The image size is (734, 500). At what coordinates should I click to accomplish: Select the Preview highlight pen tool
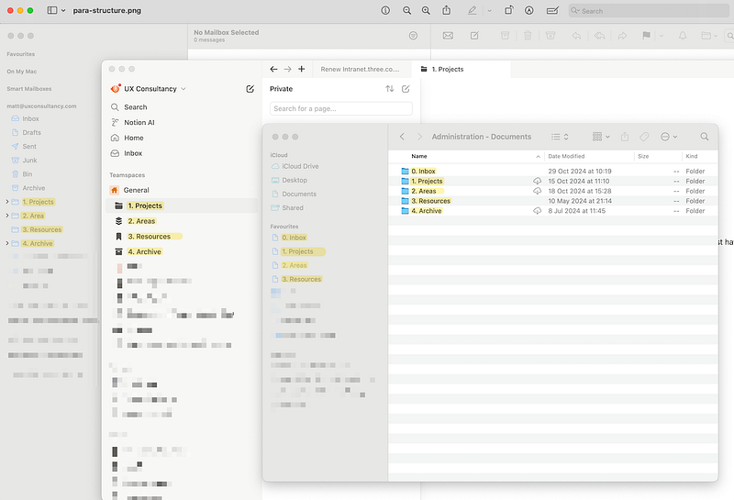472,10
